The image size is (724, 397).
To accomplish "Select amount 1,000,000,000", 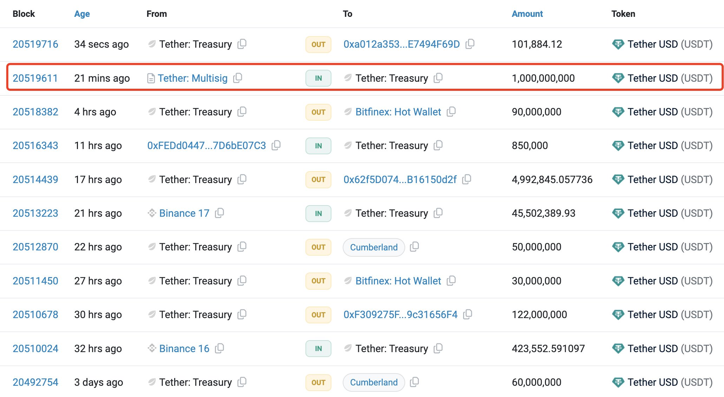I will coord(543,78).
